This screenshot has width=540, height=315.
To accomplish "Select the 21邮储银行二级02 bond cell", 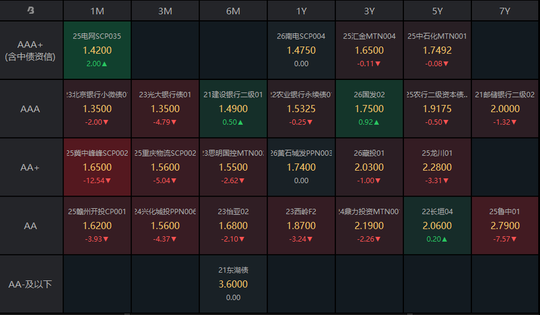I will point(505,109).
